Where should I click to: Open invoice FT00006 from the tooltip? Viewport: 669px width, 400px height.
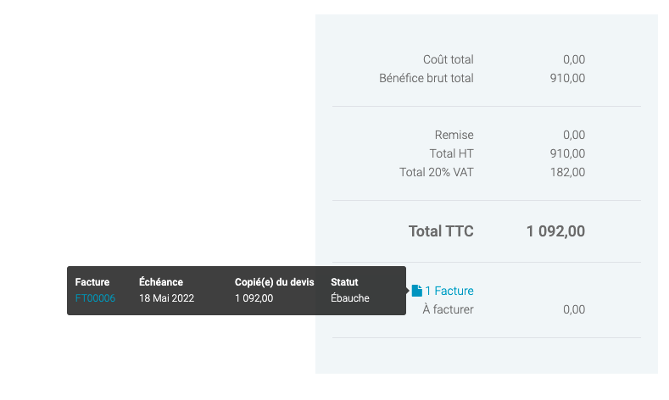95,298
